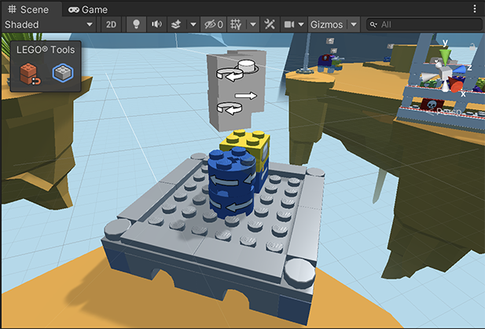This screenshot has height=329, width=485.
Task: Expand the Gizmos dropdown arrow
Action: pyautogui.click(x=354, y=24)
